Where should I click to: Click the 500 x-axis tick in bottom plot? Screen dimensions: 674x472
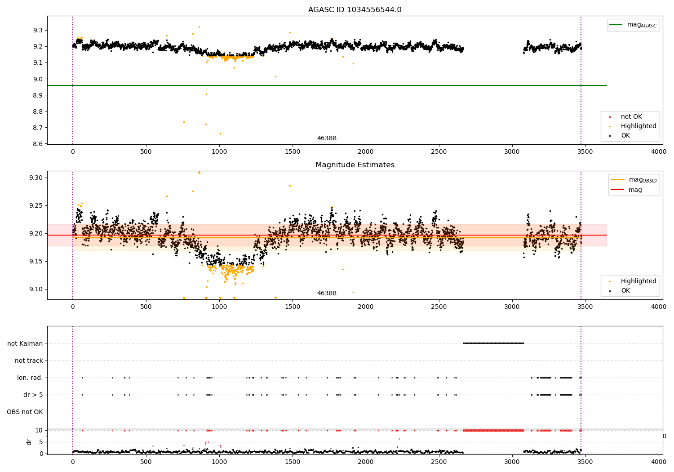[x=146, y=461]
